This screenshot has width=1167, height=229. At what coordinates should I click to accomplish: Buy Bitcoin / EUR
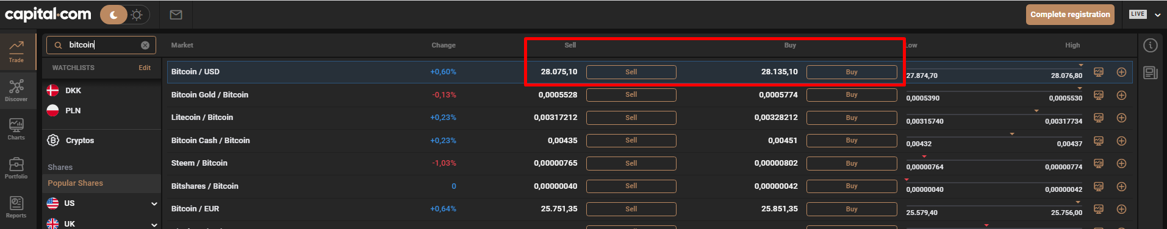(852, 209)
